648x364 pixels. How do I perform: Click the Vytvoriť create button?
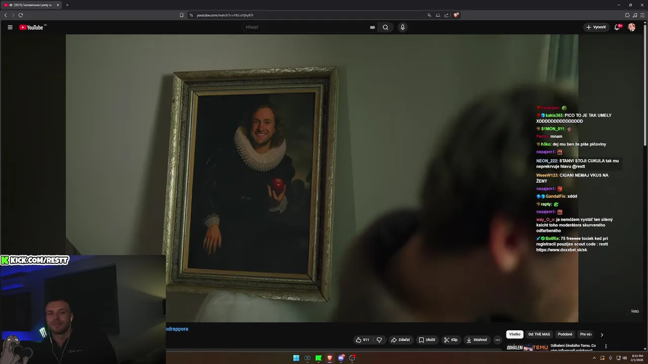596,27
